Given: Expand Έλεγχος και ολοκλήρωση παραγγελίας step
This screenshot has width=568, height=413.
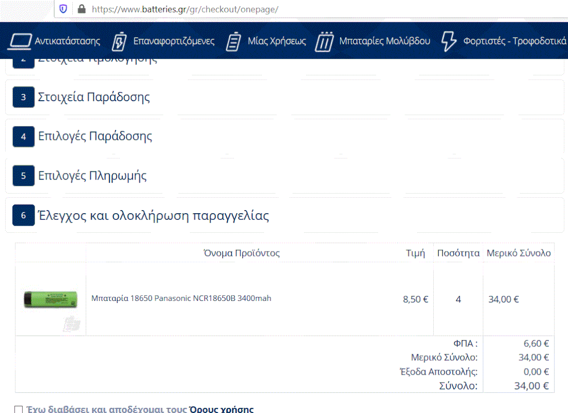Looking at the screenshot, I should [x=153, y=215].
